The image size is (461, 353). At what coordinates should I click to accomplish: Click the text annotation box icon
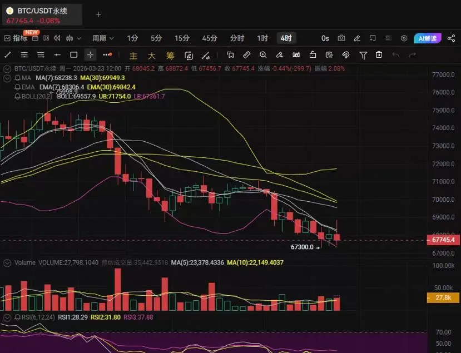click(230, 55)
